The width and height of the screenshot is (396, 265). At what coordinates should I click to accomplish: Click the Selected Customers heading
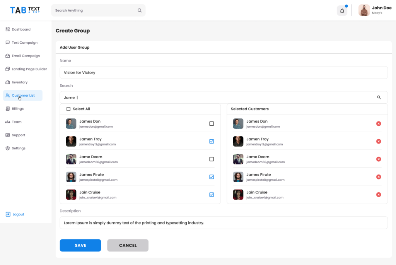point(249,109)
